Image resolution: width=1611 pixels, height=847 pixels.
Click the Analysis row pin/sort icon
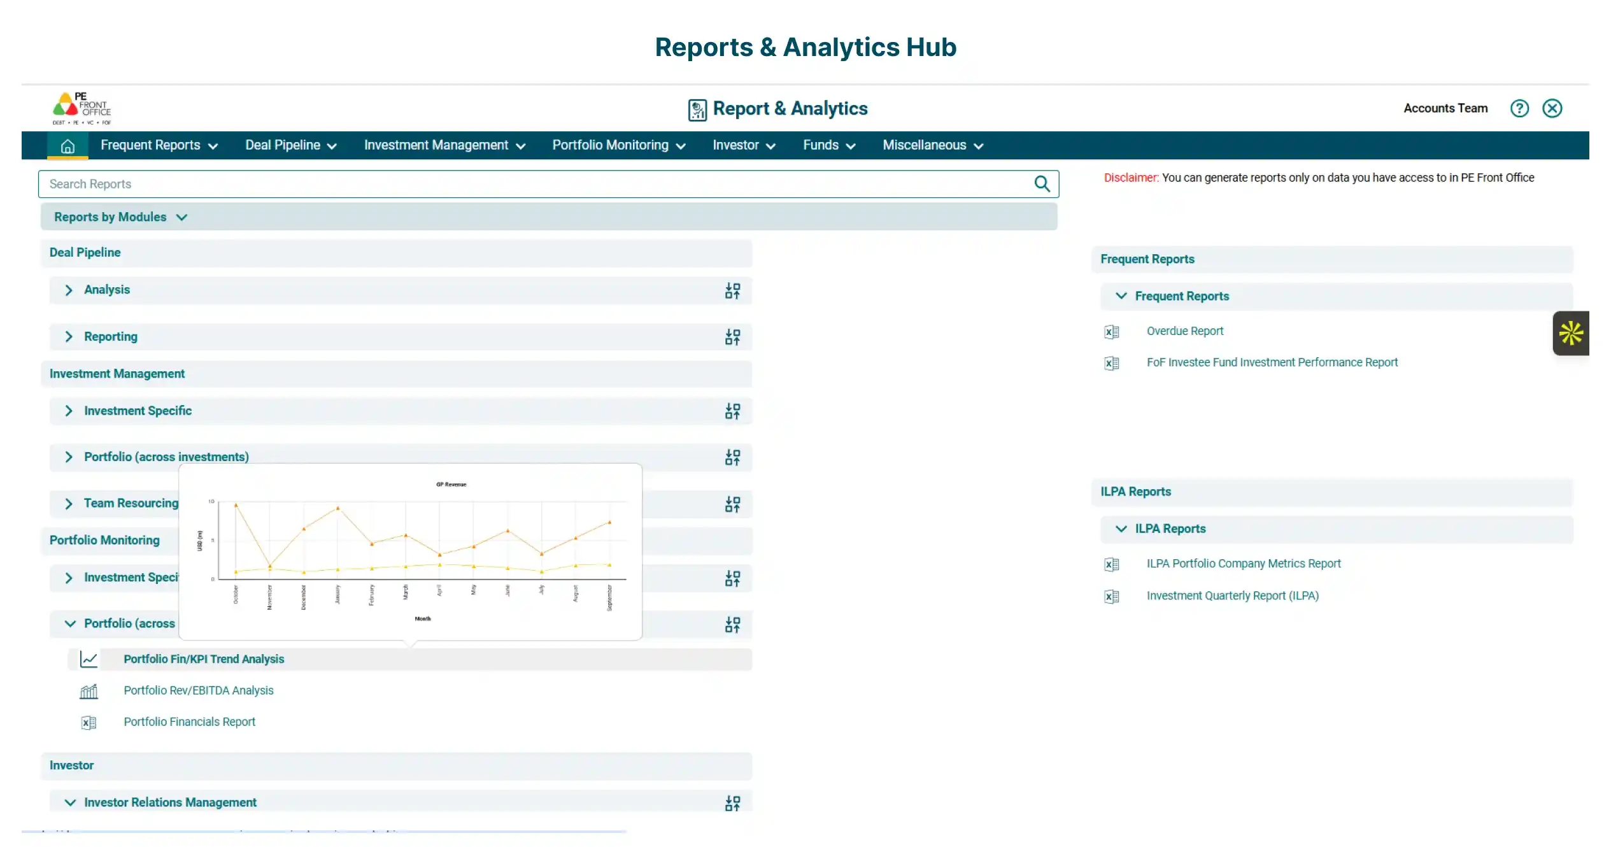(732, 290)
